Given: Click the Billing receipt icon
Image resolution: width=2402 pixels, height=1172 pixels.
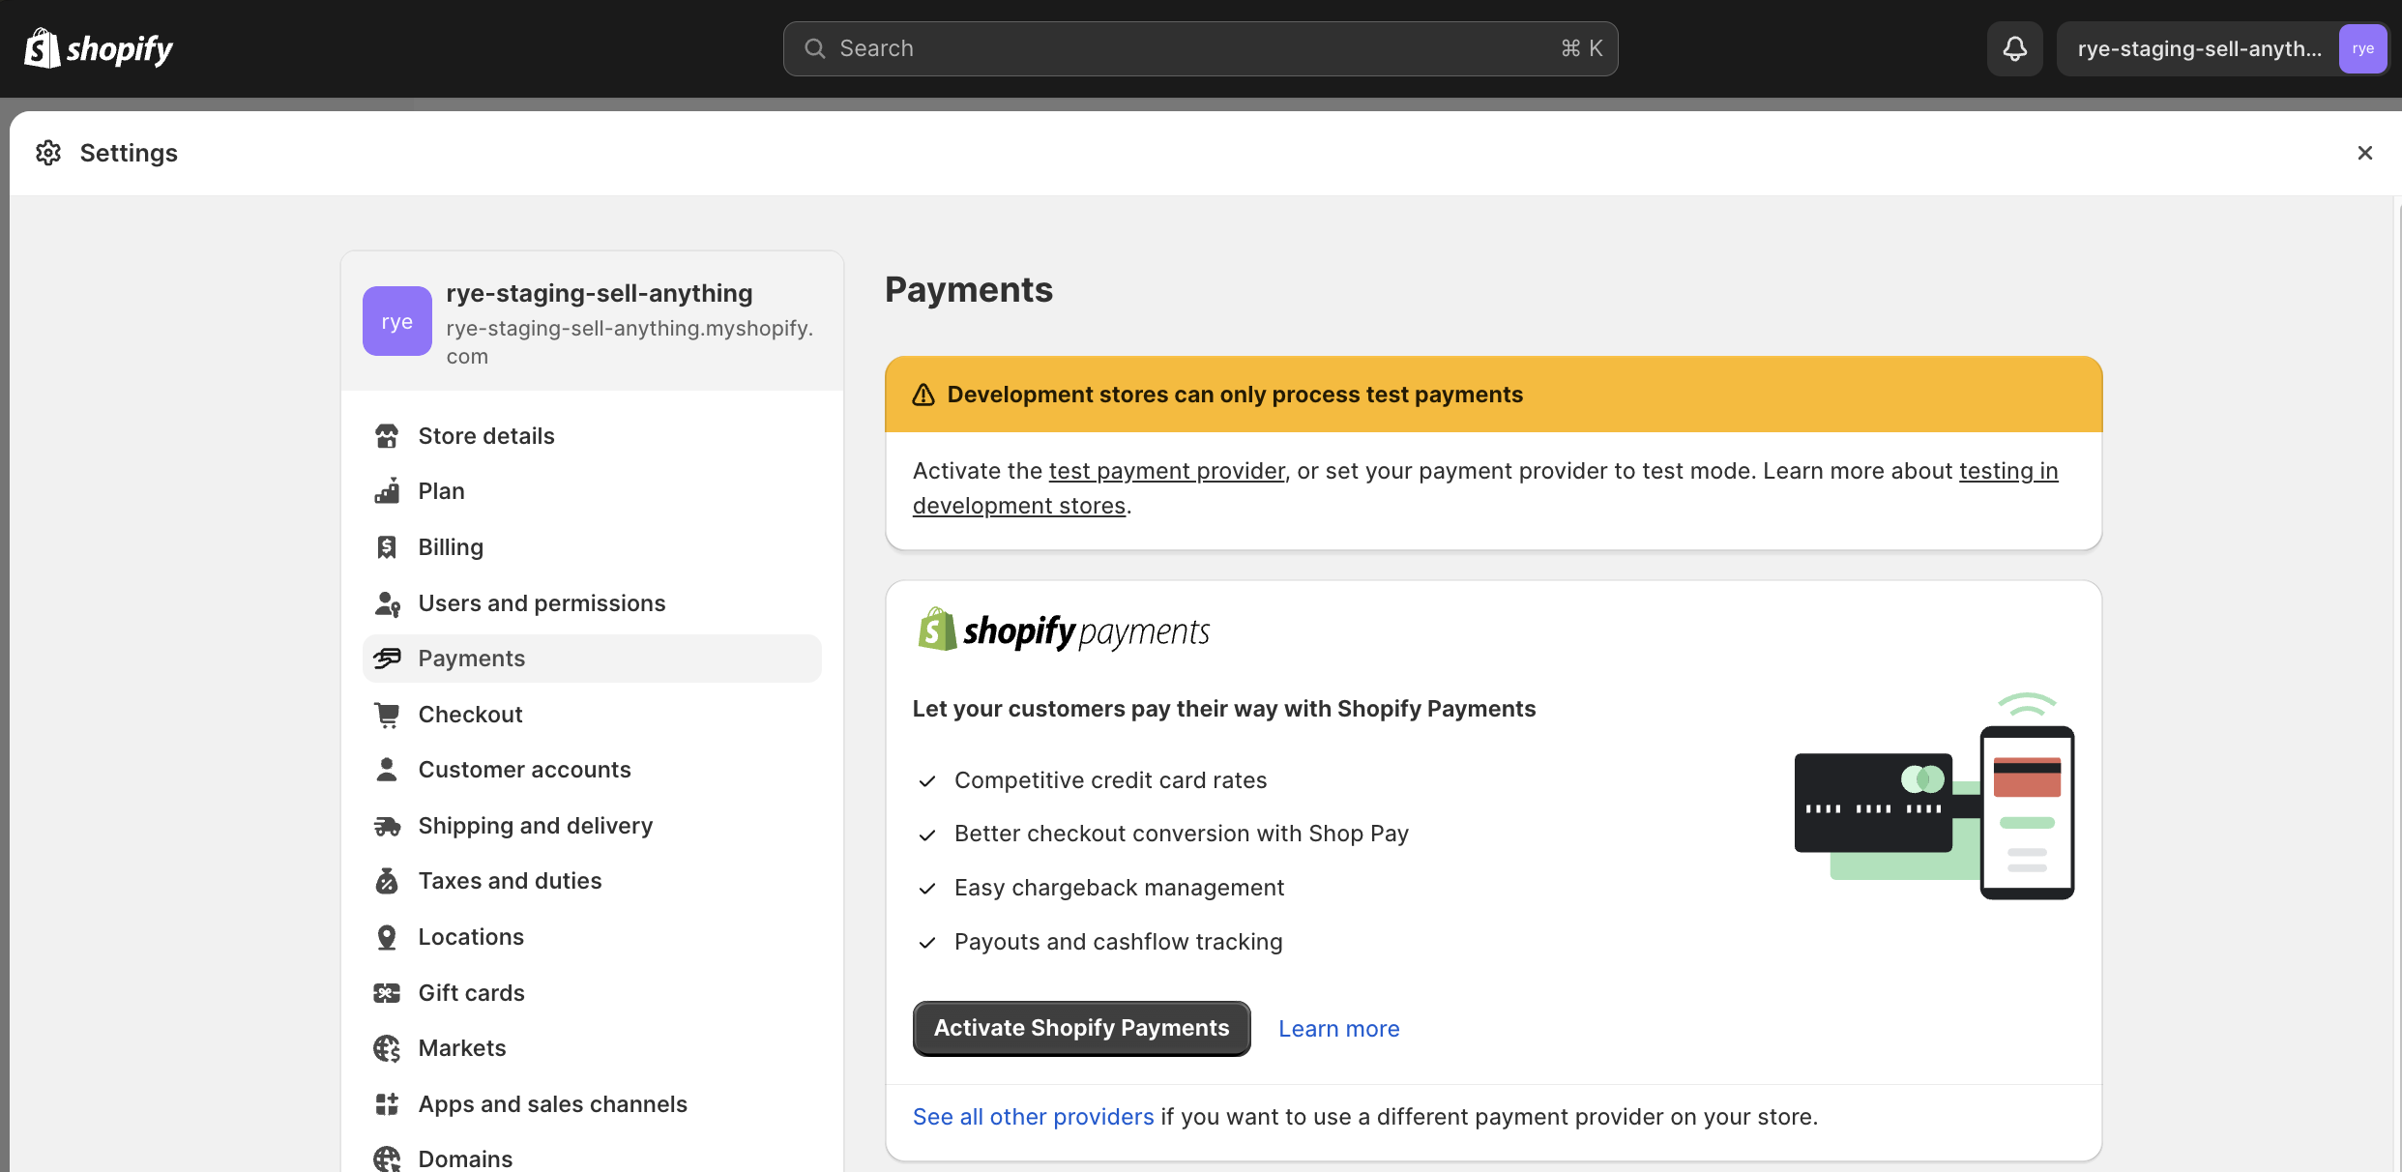Looking at the screenshot, I should pyautogui.click(x=387, y=547).
